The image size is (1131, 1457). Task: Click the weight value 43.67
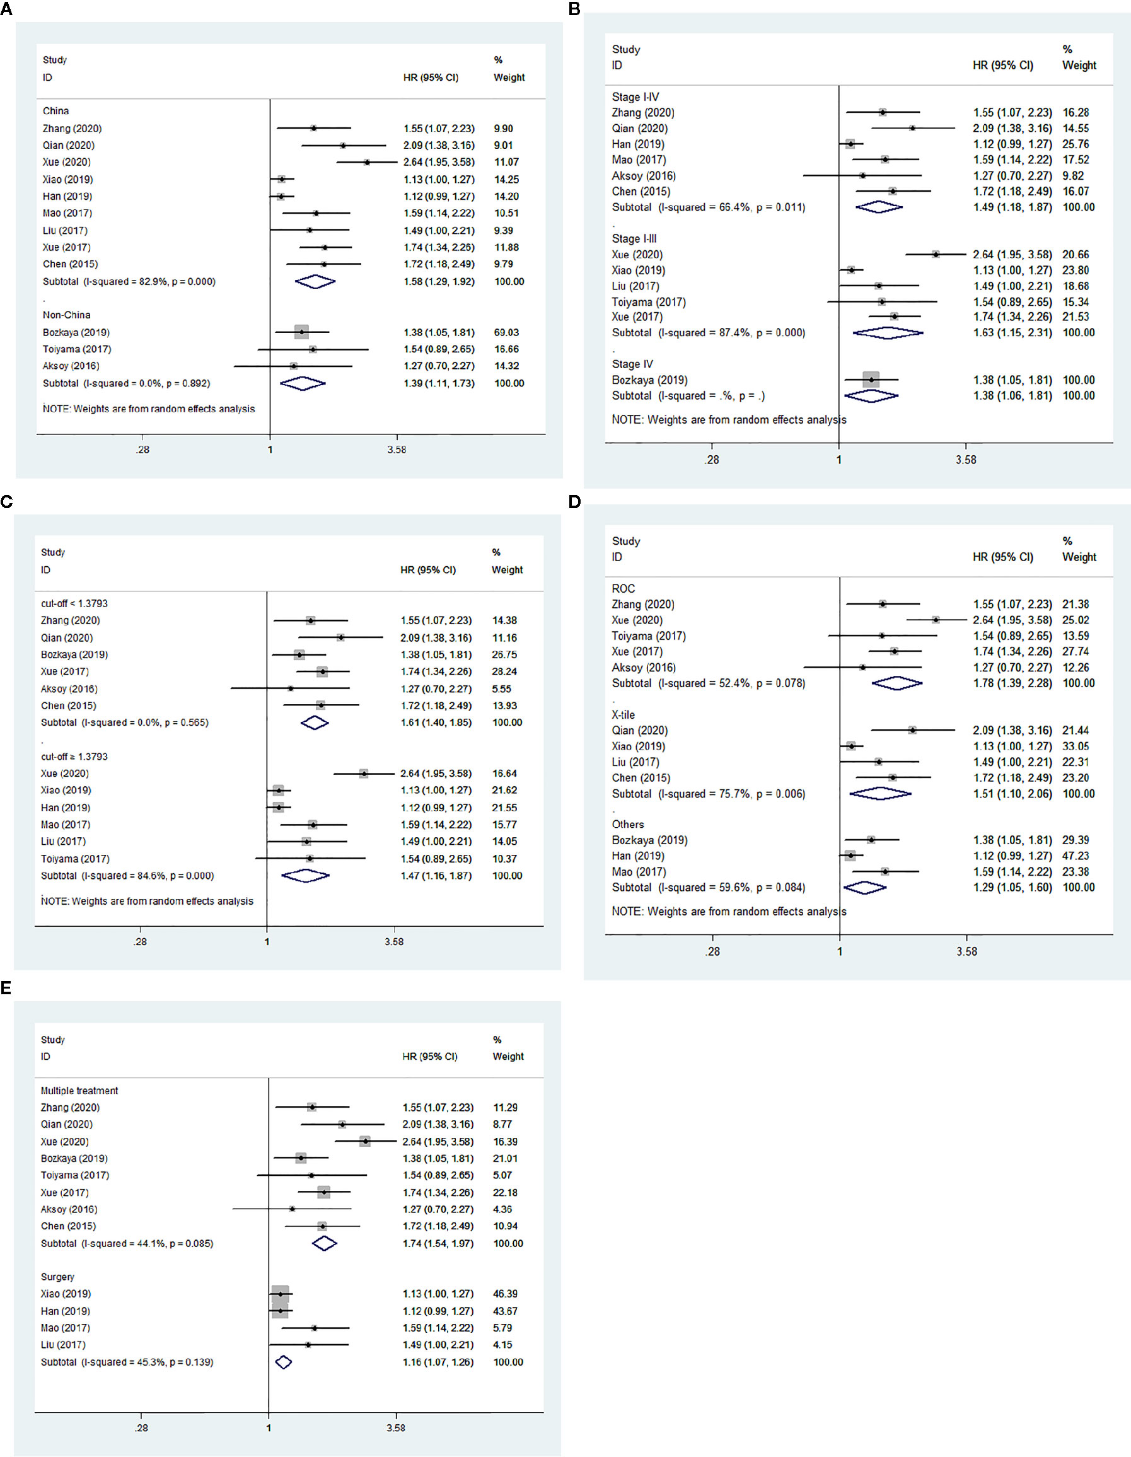[x=506, y=1311]
